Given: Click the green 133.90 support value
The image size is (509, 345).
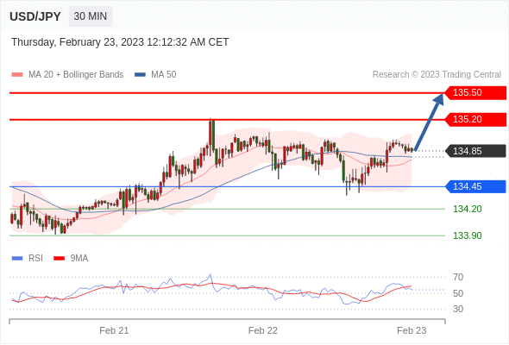Looking at the screenshot, I should pos(467,235).
